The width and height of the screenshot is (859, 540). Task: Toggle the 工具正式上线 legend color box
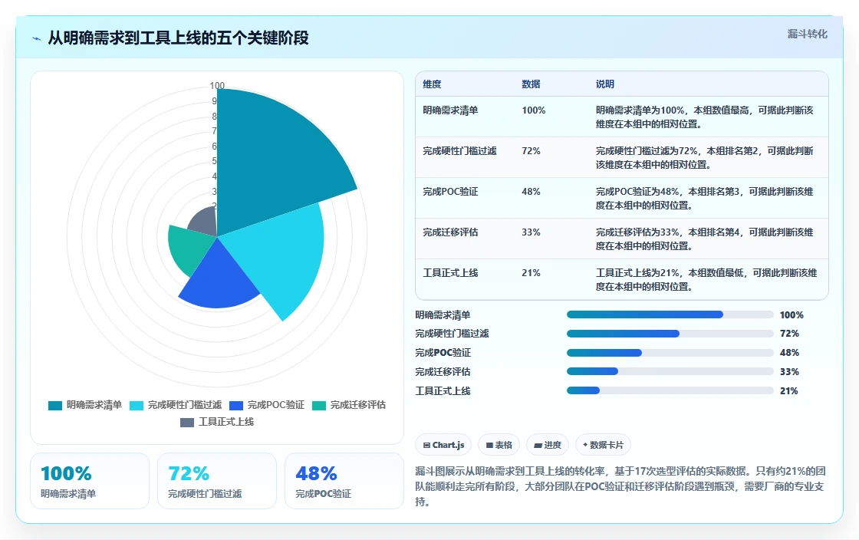[187, 422]
